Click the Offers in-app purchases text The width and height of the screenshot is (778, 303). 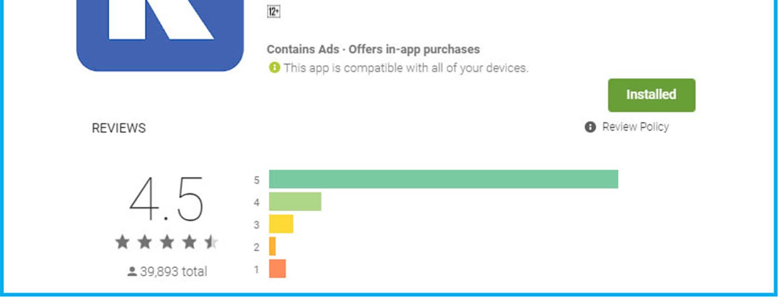[x=414, y=49]
